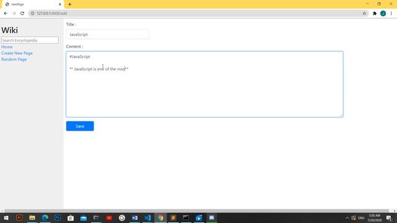
Task: Open Sublime Text from the taskbar
Action: [173, 217]
